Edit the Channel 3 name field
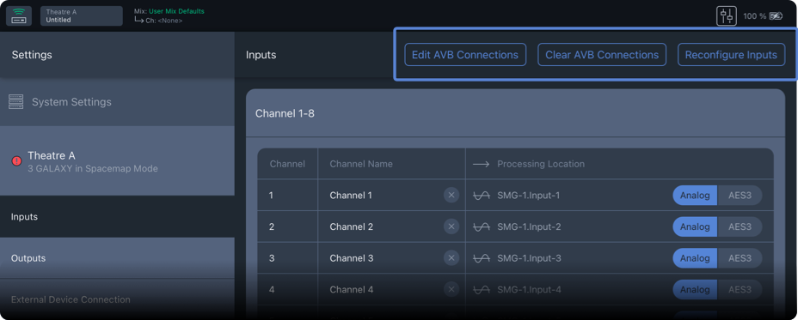 click(391, 258)
